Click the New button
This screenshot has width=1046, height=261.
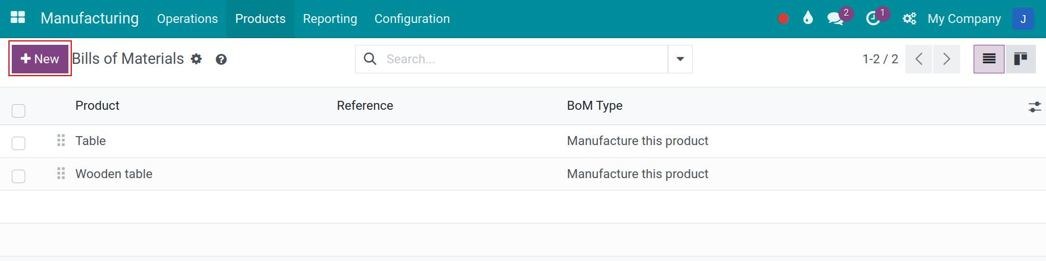coord(40,59)
